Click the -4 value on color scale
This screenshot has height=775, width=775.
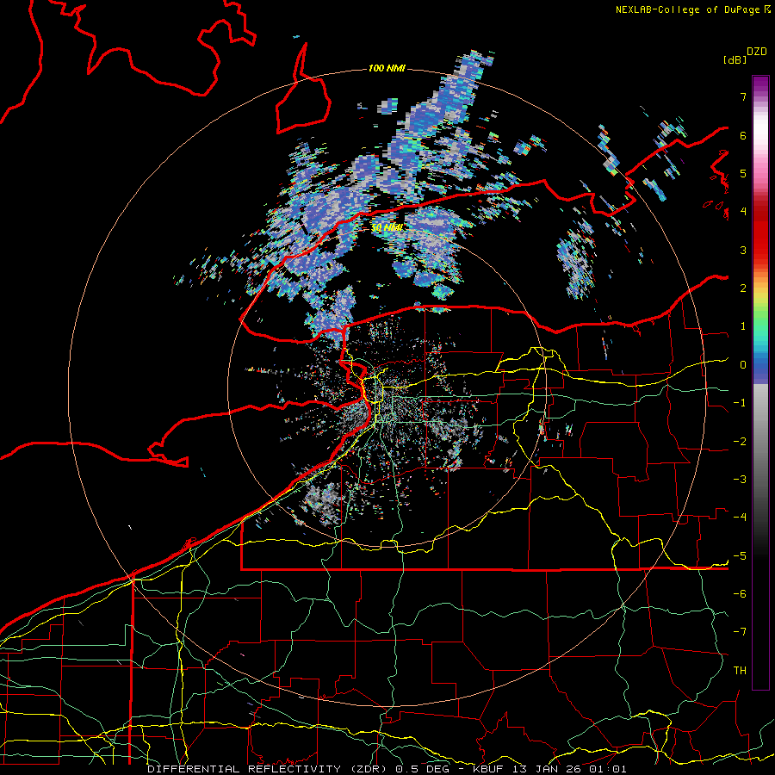point(740,518)
